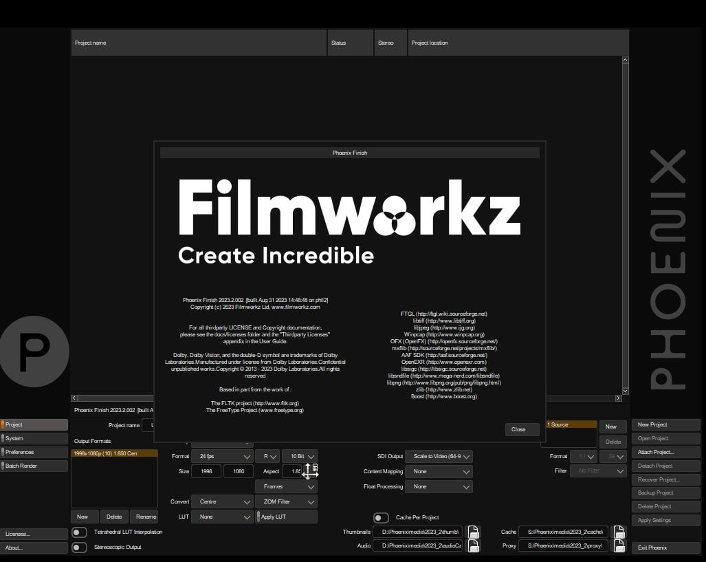Open the Licenses dialog

click(34, 534)
